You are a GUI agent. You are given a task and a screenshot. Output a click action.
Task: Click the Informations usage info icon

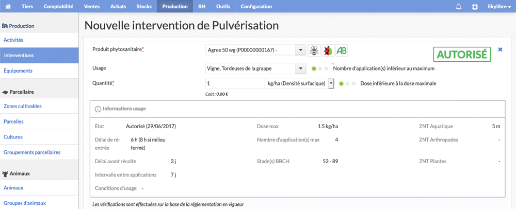98,109
